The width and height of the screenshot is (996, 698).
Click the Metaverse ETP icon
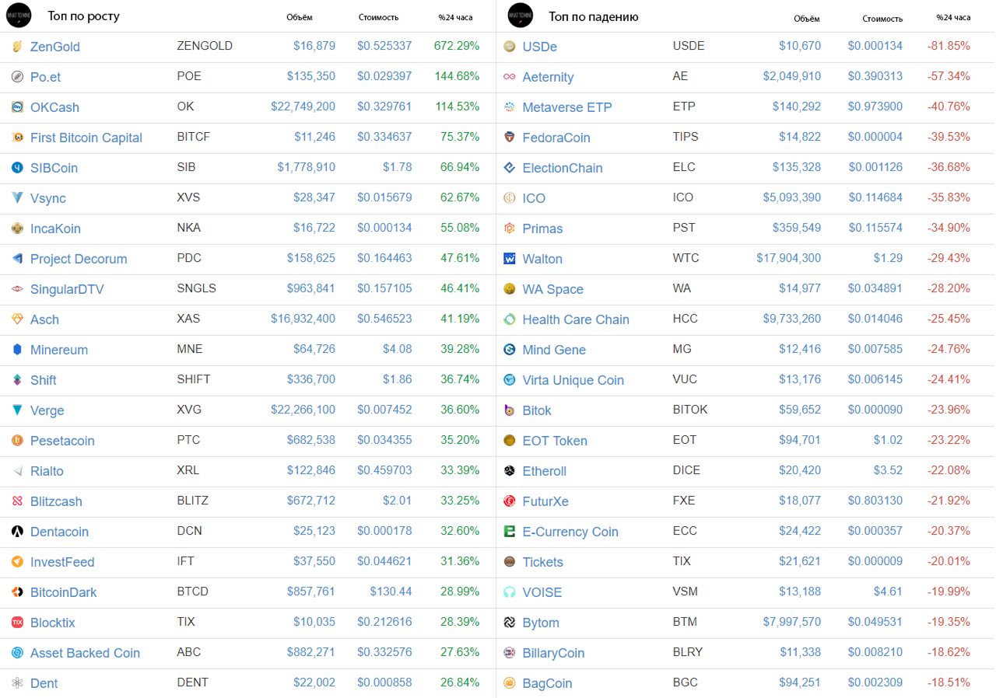point(510,107)
